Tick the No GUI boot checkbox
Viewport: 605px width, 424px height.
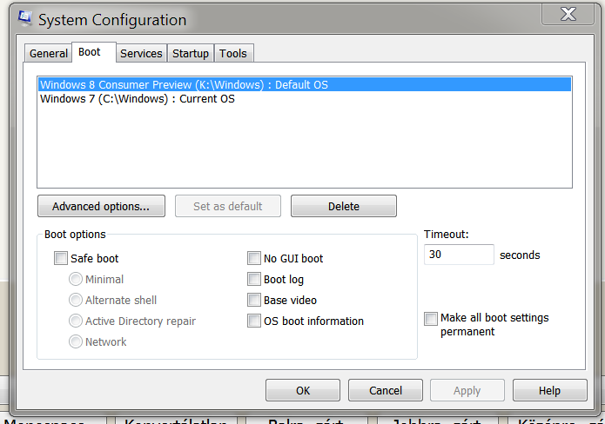pyautogui.click(x=254, y=258)
